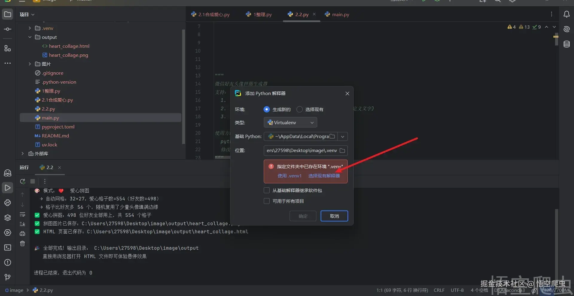
Task: Click the 使用 .venv1 link
Action: (x=289, y=176)
